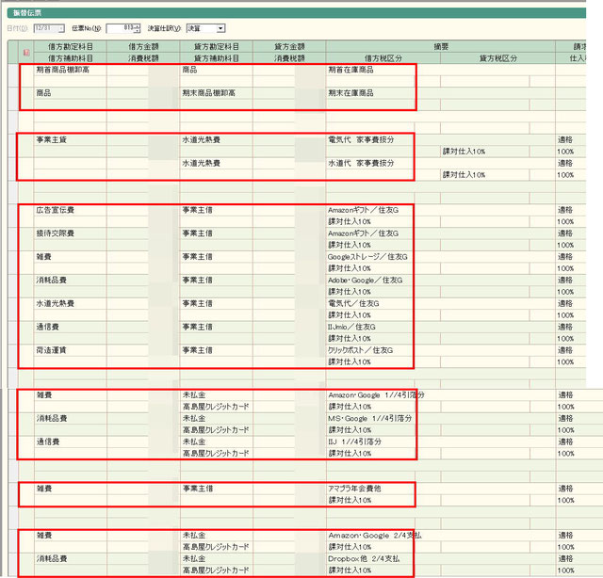Select 事業主借 in the 広告宣伝費 row
Image resolution: width=603 pixels, height=578 pixels.
tap(216, 210)
